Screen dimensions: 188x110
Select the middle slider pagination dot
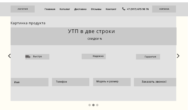coord(93,105)
